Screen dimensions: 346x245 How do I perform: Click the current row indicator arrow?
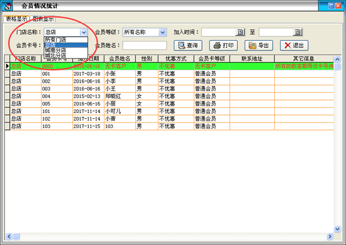[x=8, y=66]
